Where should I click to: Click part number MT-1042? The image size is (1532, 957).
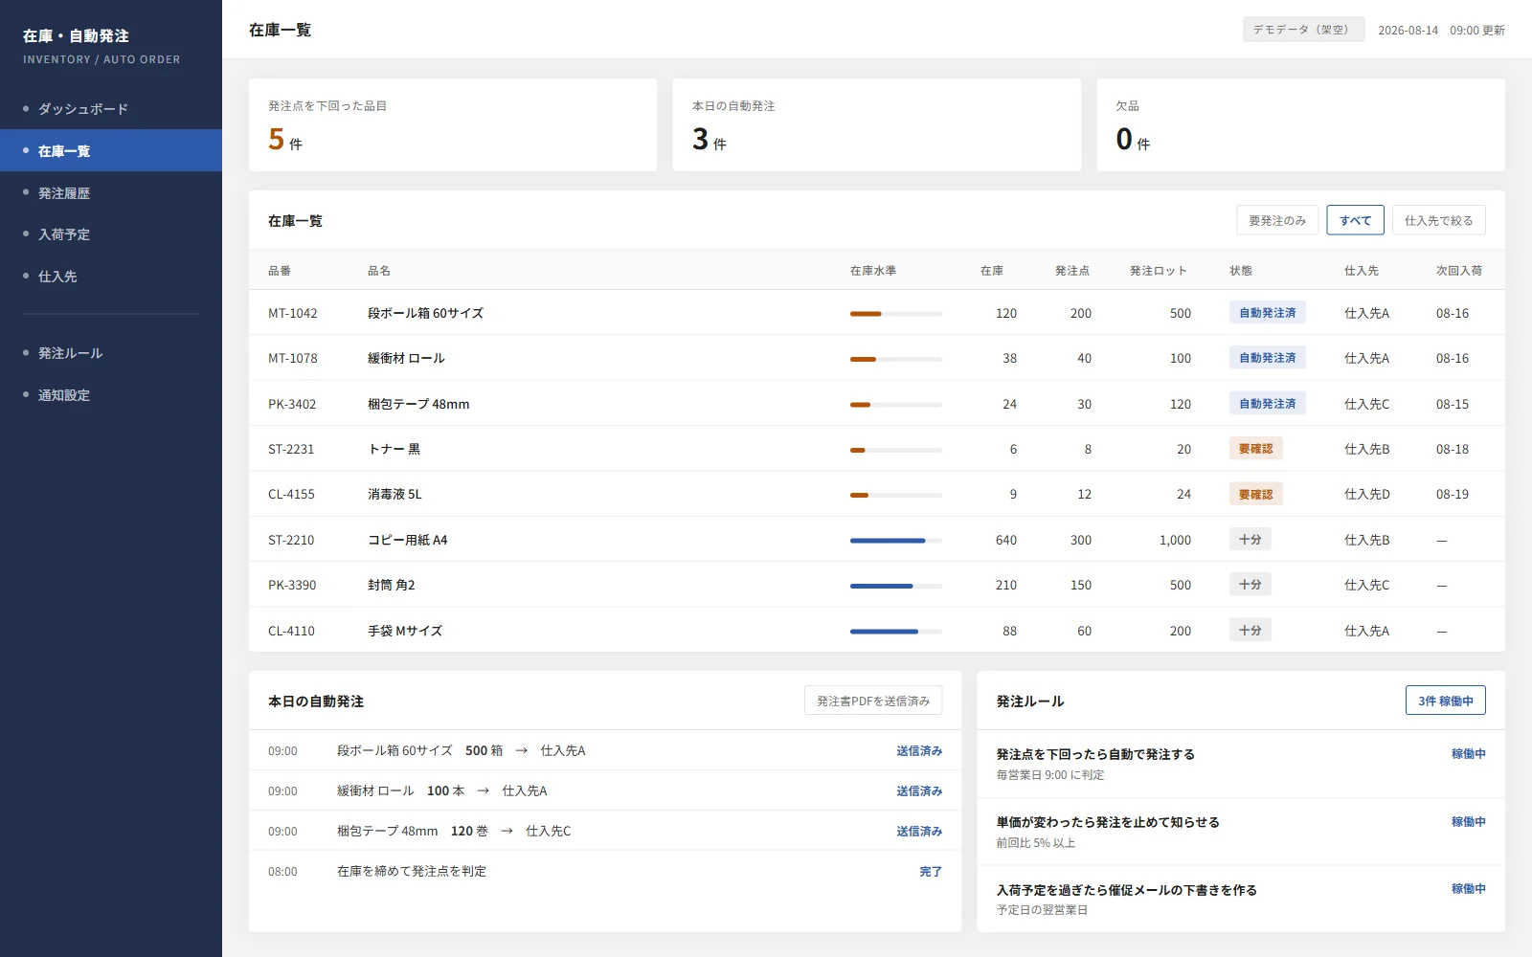[292, 313]
